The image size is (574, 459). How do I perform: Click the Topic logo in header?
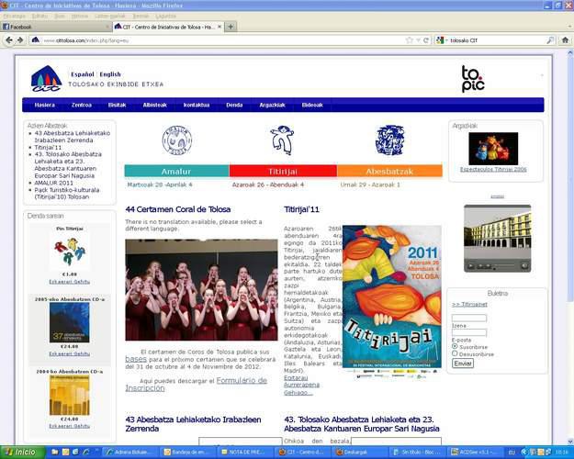(473, 79)
